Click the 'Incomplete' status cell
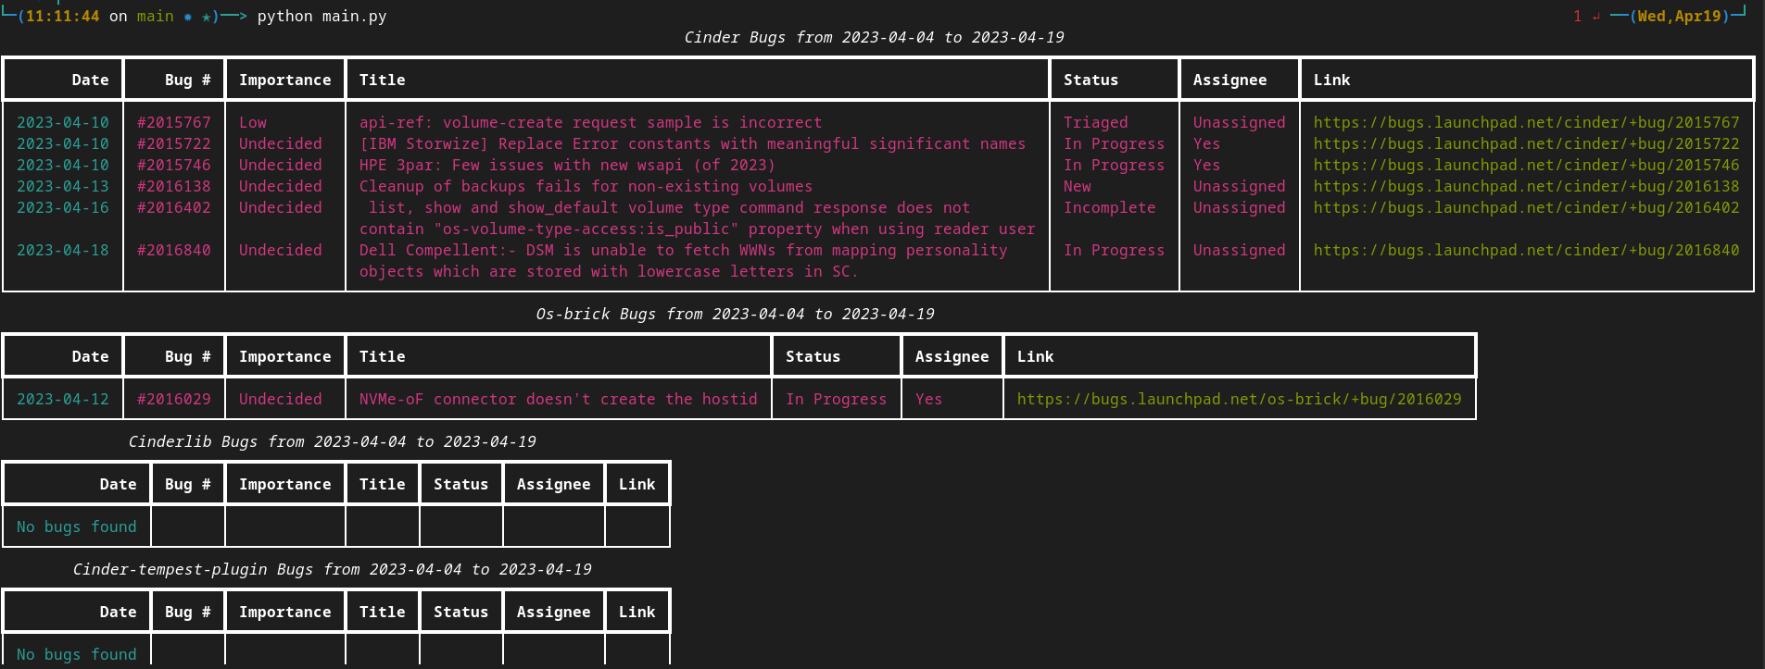The image size is (1765, 669). pos(1109,207)
